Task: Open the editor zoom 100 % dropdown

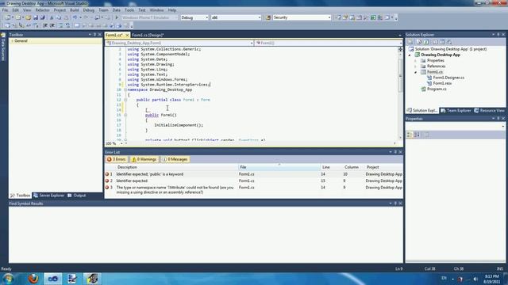Action: coord(121,143)
